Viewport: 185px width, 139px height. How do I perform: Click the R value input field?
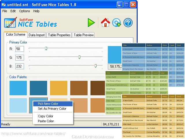20,49
